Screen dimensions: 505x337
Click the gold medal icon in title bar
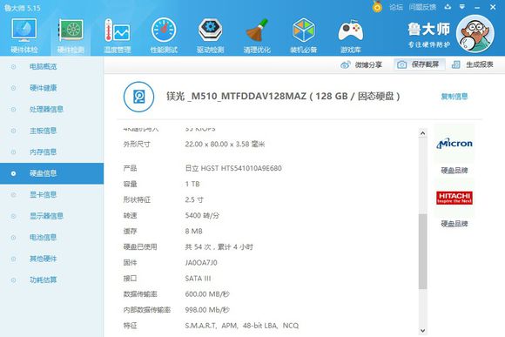377,6
